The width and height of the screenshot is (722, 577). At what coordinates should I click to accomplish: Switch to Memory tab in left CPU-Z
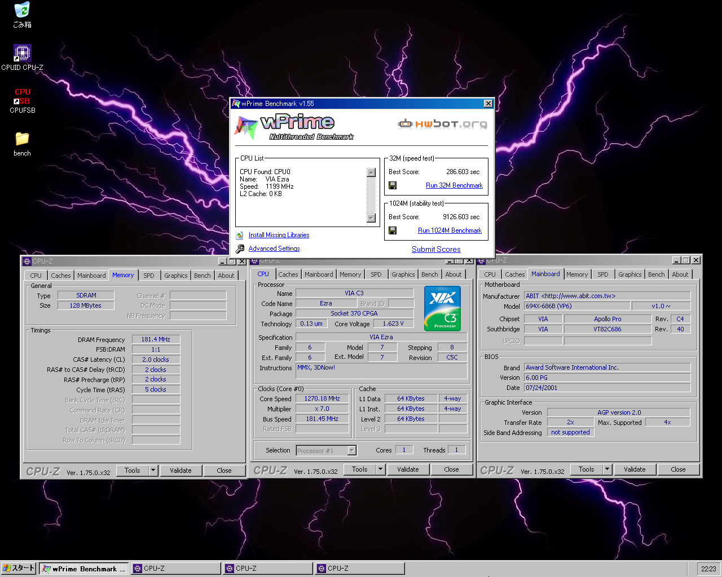coord(123,275)
